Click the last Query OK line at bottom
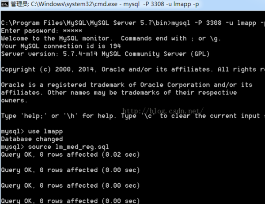 (70, 200)
